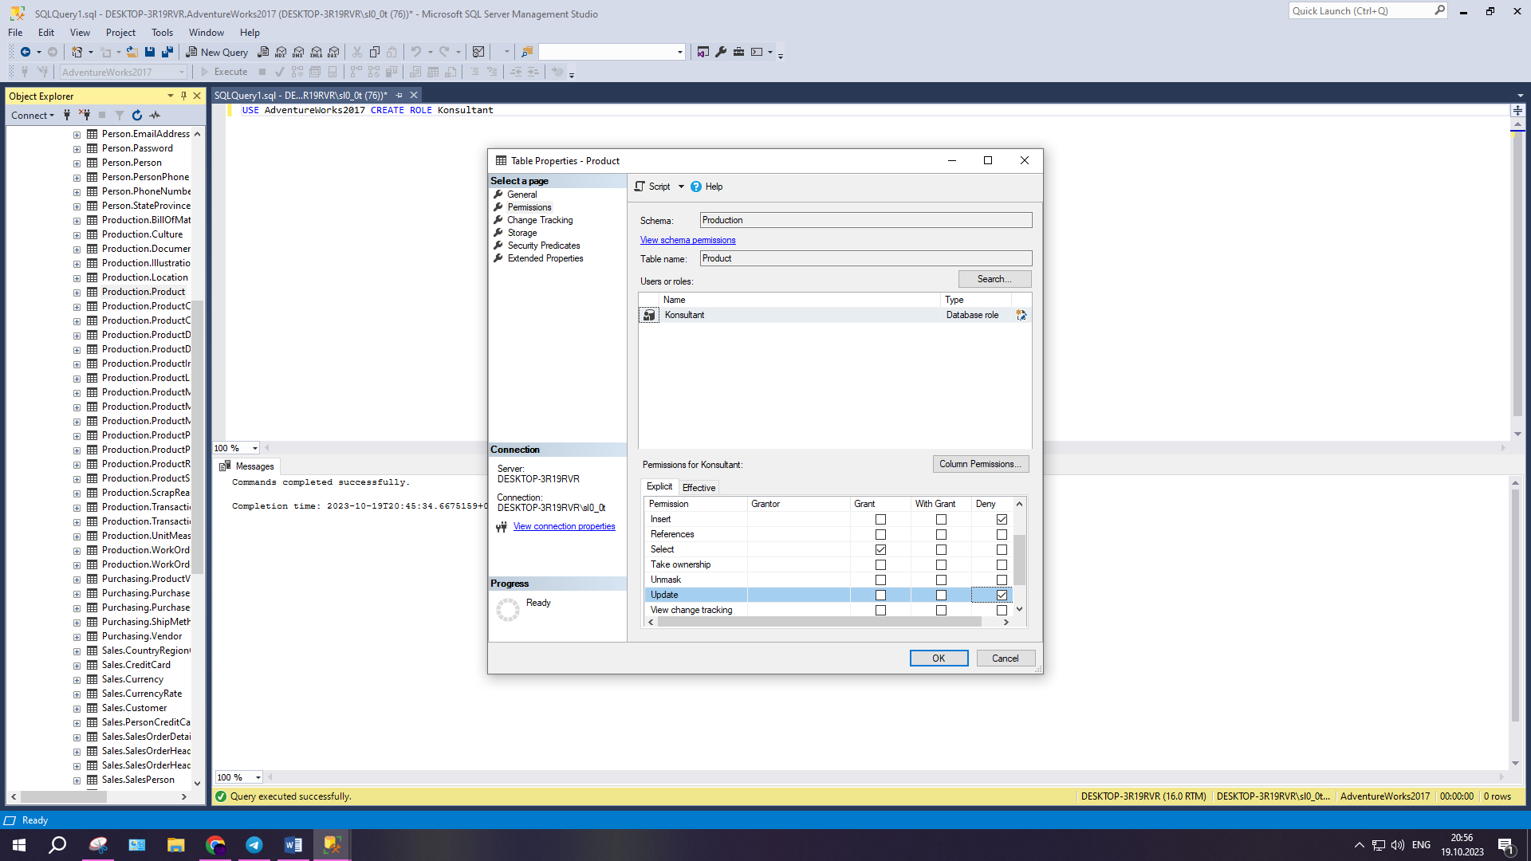Screen dimensions: 1531x861
Task: Open the Tools menu
Action: (x=162, y=33)
